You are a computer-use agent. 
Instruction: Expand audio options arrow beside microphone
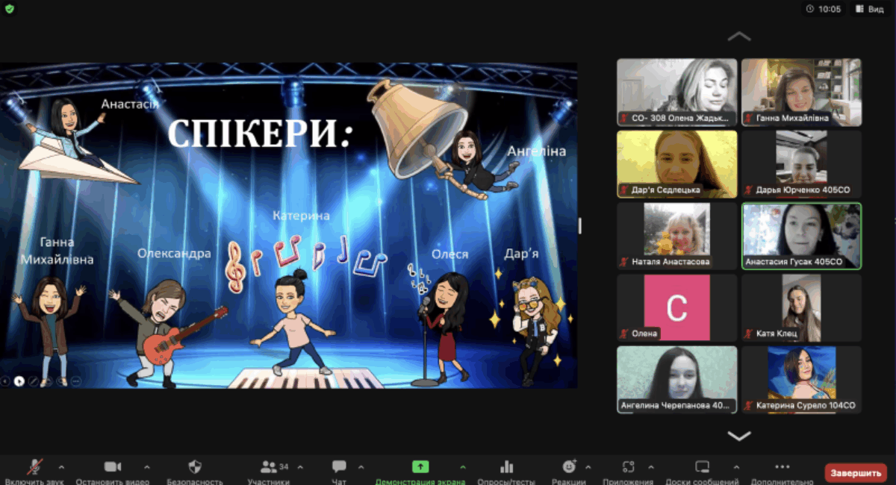point(61,467)
